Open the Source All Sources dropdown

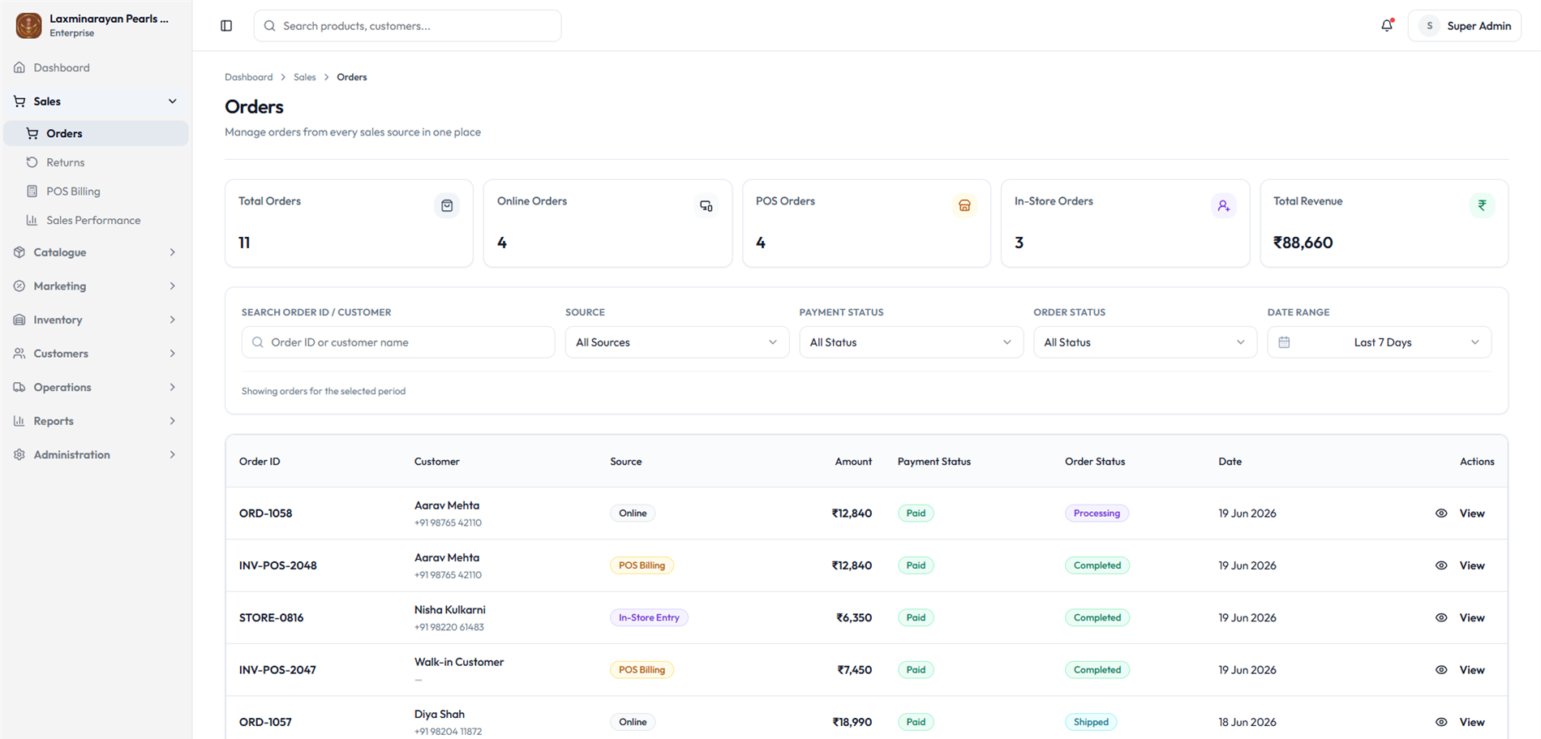click(x=676, y=342)
